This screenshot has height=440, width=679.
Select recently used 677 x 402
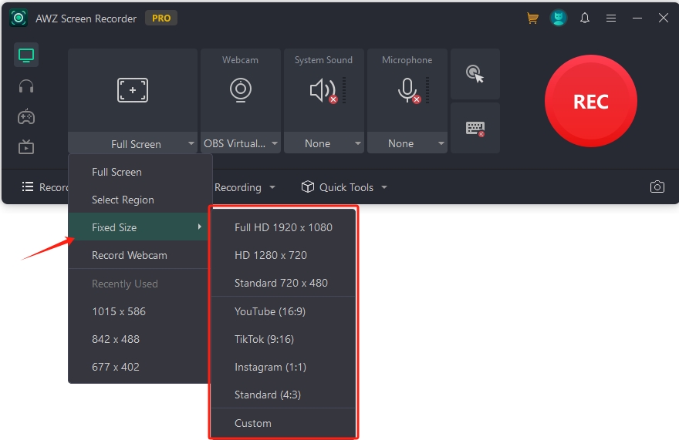[138, 367]
